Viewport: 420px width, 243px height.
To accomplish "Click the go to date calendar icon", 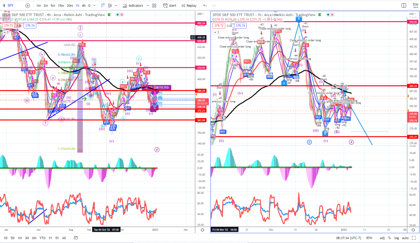I will tap(76, 238).
